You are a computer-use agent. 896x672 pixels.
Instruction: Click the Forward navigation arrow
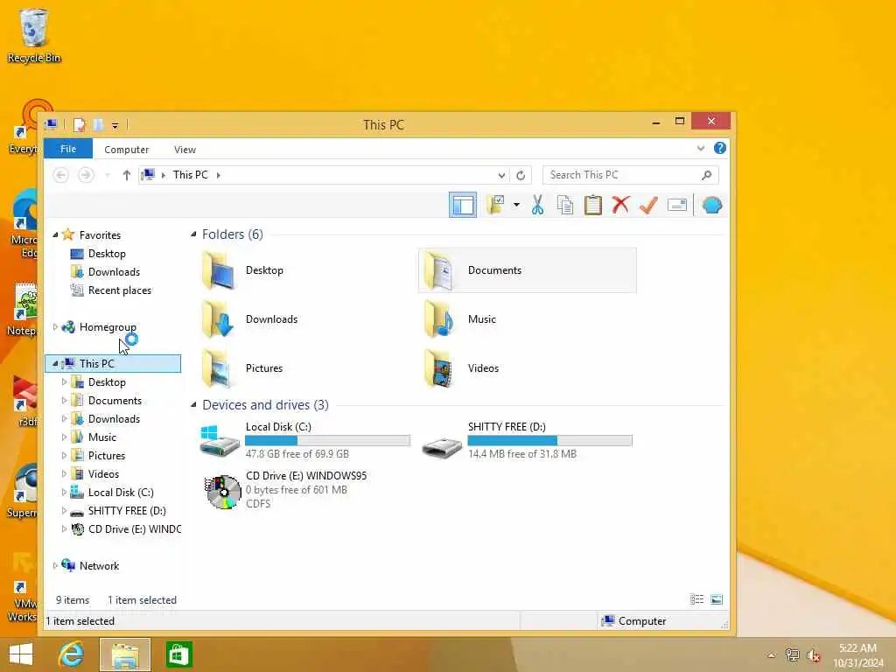(x=86, y=175)
